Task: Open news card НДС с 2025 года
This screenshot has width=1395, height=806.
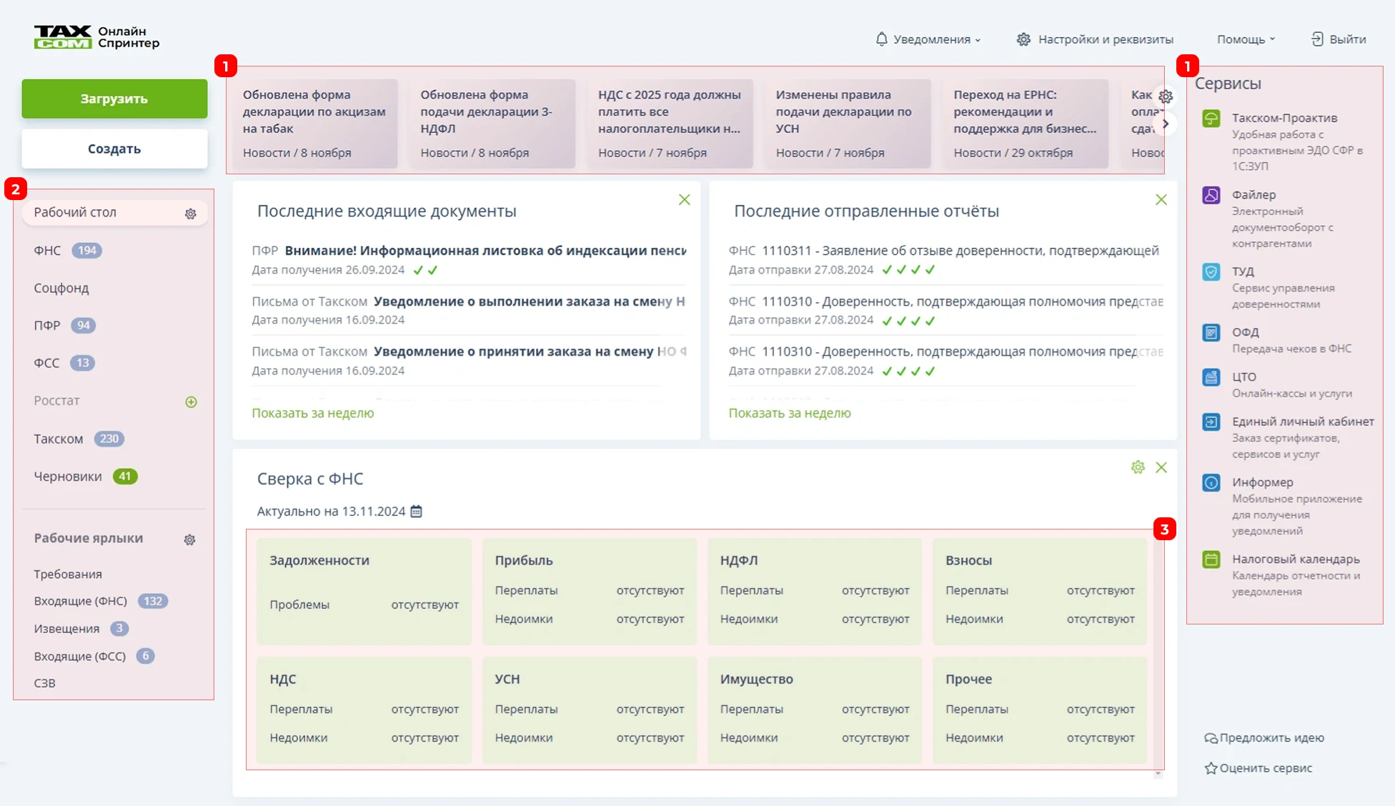Action: [670, 124]
